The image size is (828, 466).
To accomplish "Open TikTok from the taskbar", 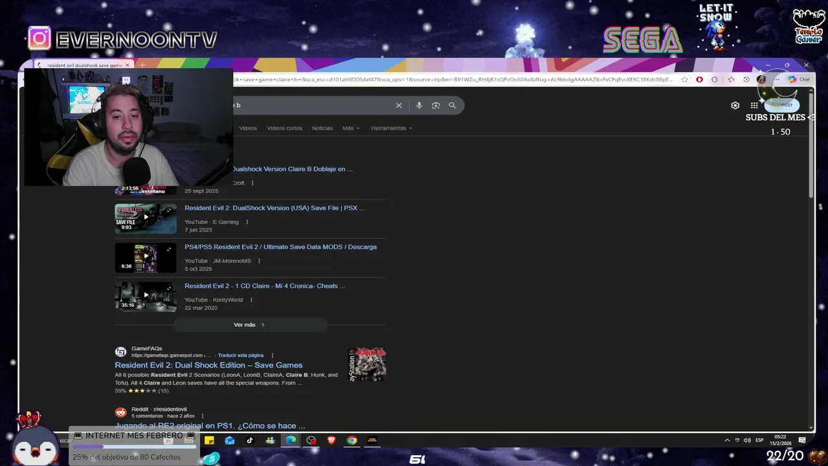I will 250,440.
